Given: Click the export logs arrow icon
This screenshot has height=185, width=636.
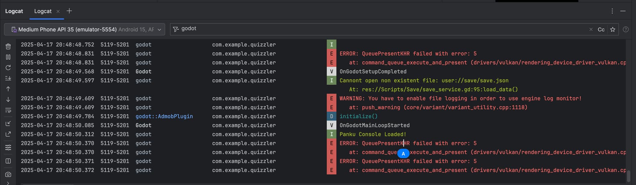Looking at the screenshot, I should click(8, 134).
